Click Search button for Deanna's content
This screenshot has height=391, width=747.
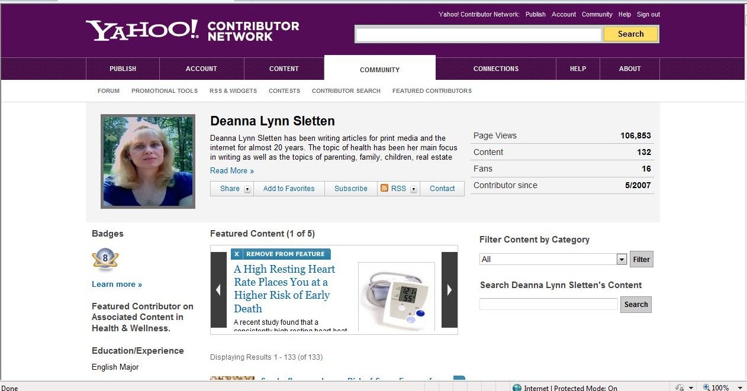pos(636,305)
